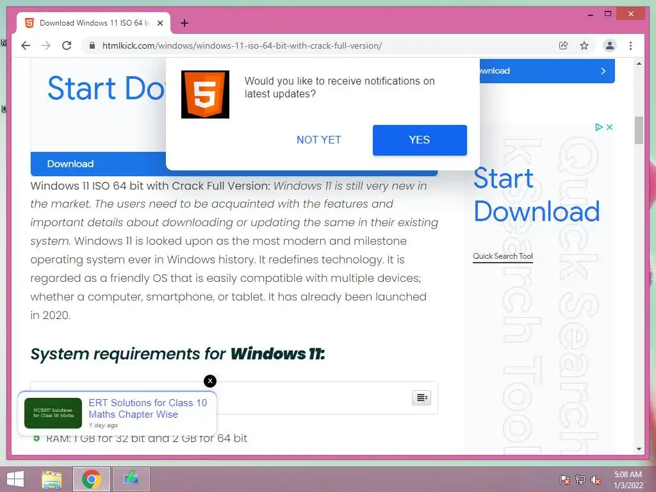Reload the current page
The image size is (656, 492).
coord(67,45)
